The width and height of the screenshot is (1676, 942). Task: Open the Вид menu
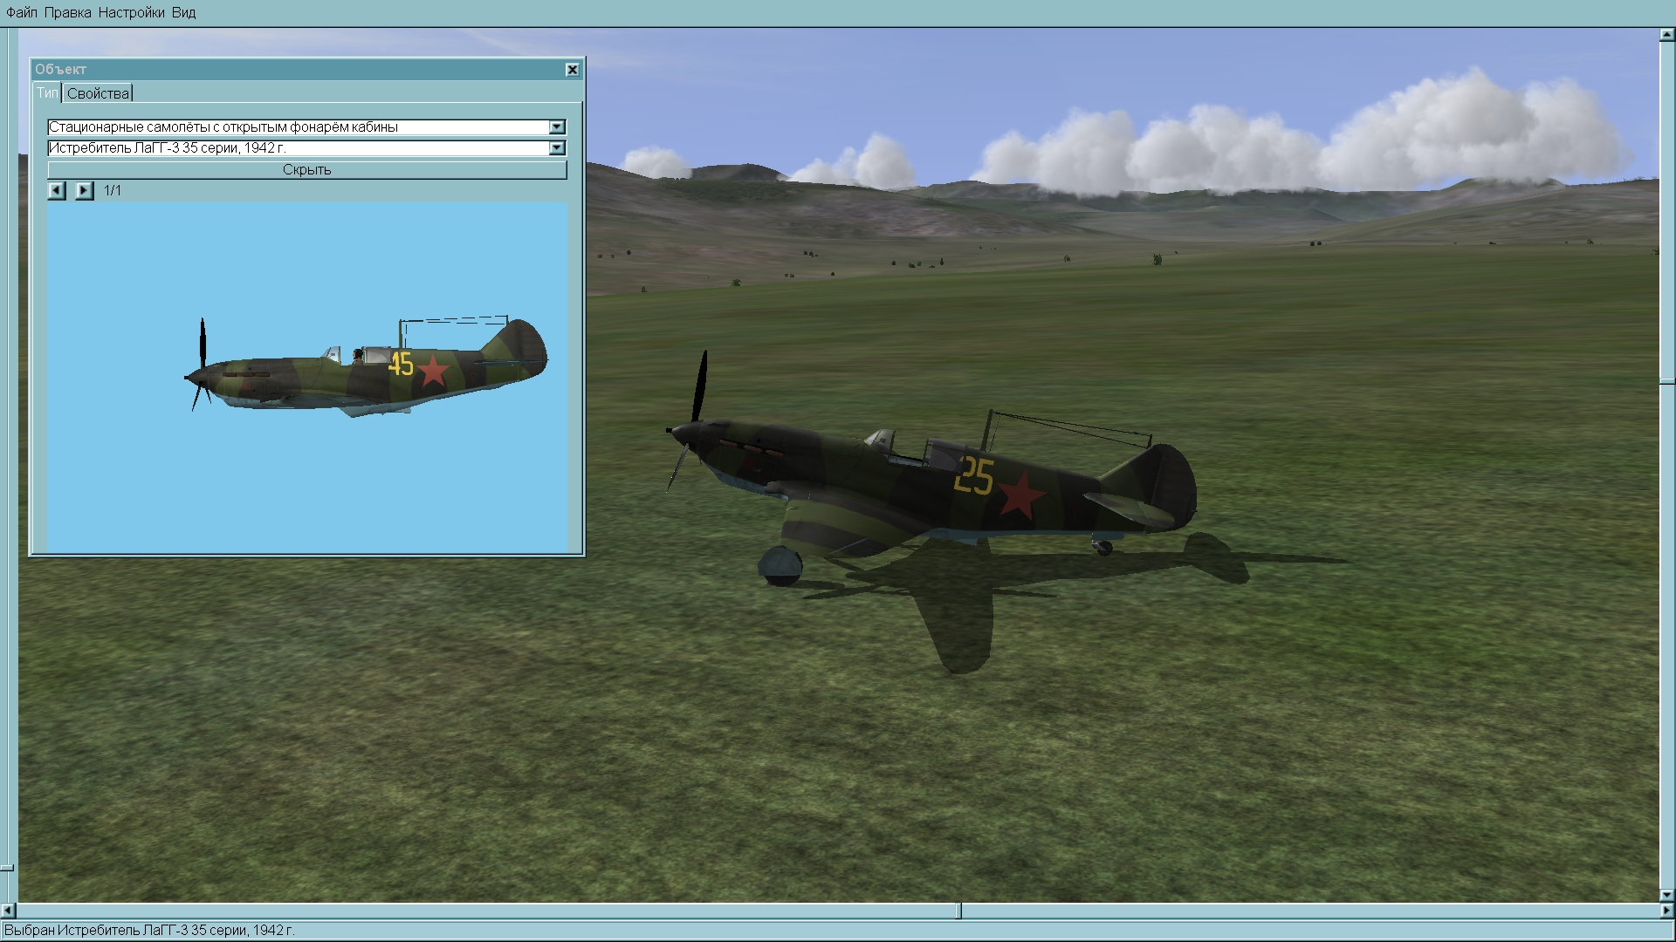[183, 12]
